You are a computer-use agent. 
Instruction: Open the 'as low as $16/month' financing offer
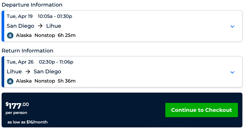27,122
